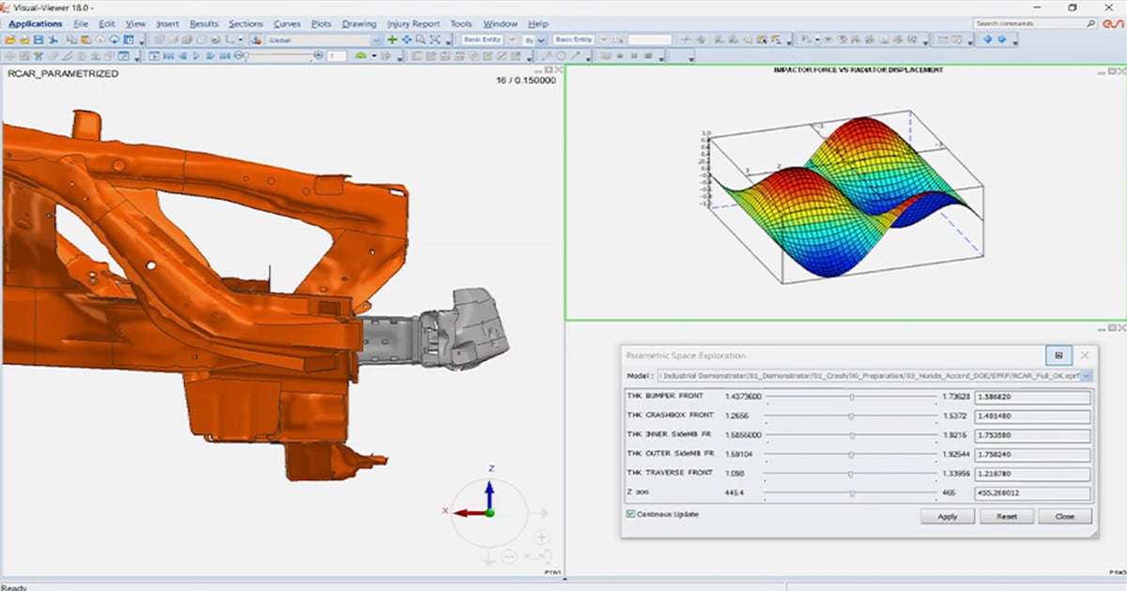Click the Apply button
This screenshot has width=1127, height=591.
tap(947, 517)
